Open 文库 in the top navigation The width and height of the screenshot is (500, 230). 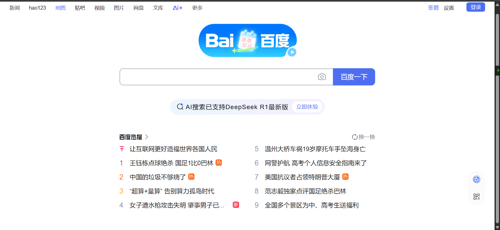pyautogui.click(x=158, y=8)
